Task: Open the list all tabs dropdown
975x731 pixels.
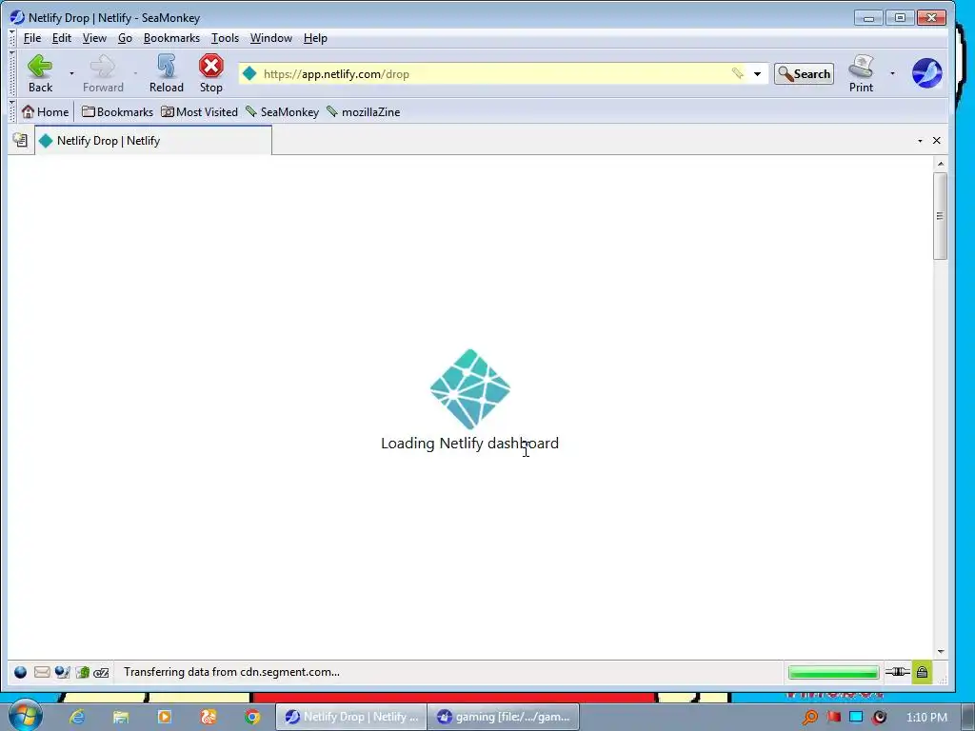Action: click(x=920, y=141)
